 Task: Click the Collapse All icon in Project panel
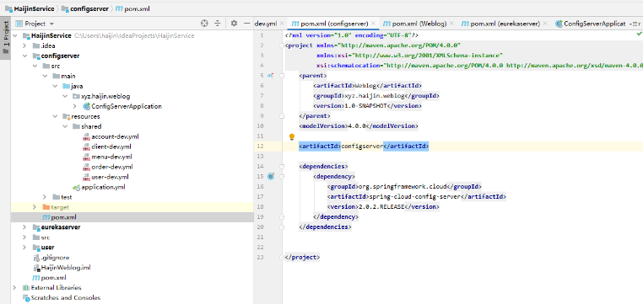tap(218, 24)
